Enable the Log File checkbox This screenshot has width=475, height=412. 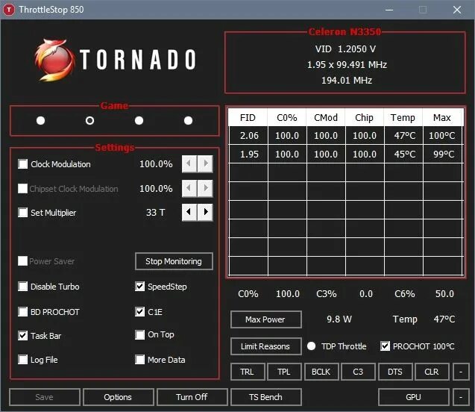22,360
